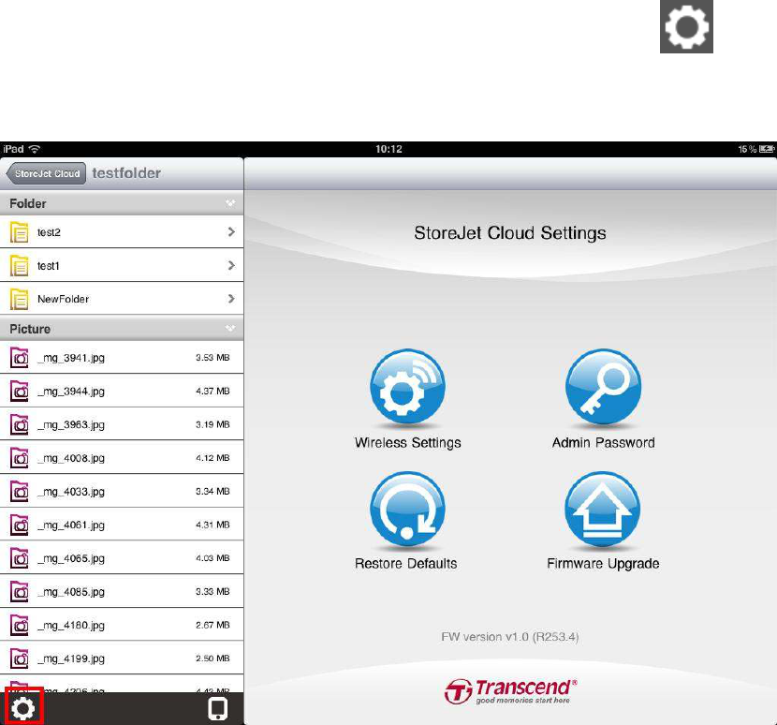Click picture icon for _mg_3941.jpg
Viewport: 777px width, 725px height.
(20, 358)
